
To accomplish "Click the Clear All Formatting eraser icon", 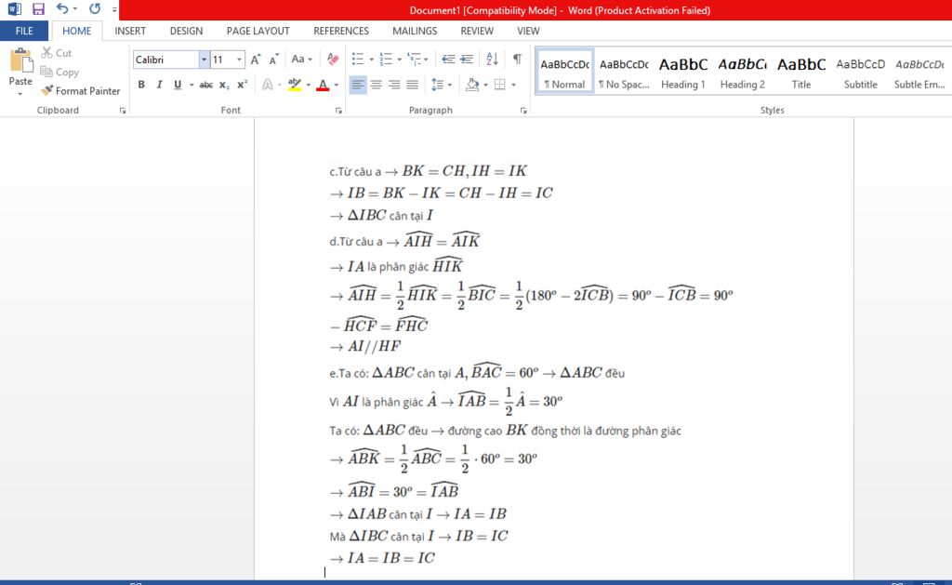I will click(333, 59).
